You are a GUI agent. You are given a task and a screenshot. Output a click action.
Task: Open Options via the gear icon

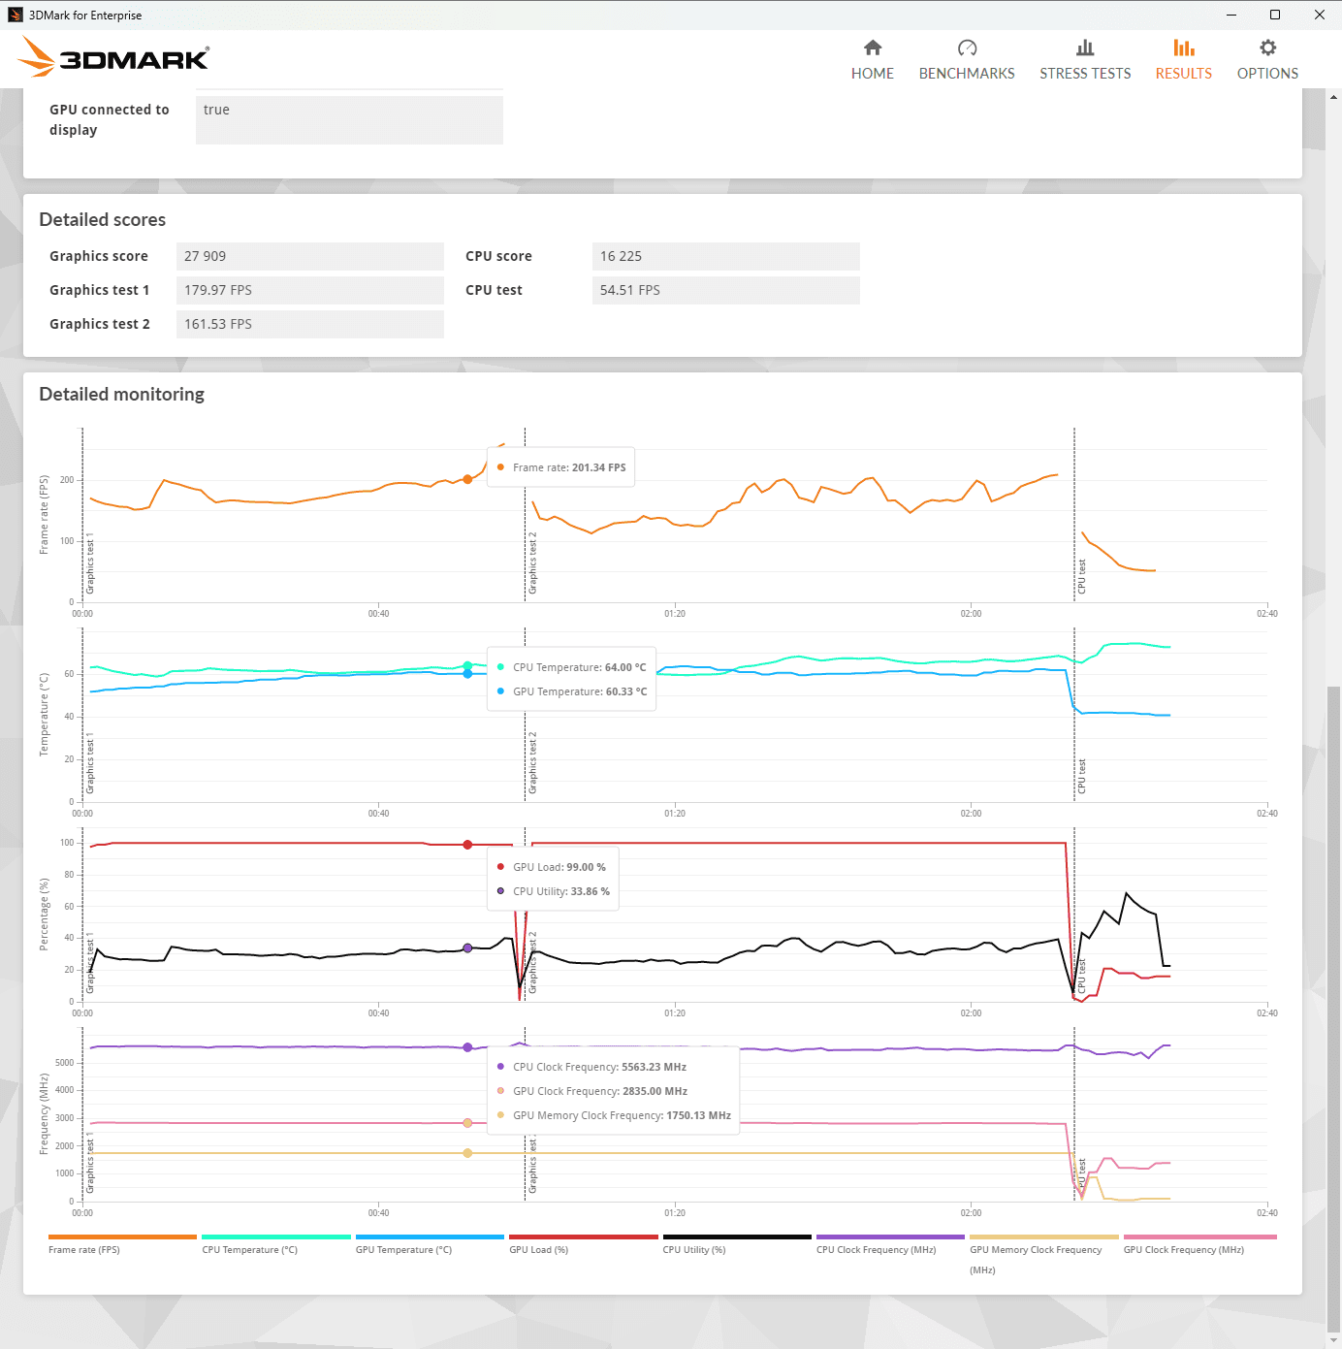(x=1267, y=48)
